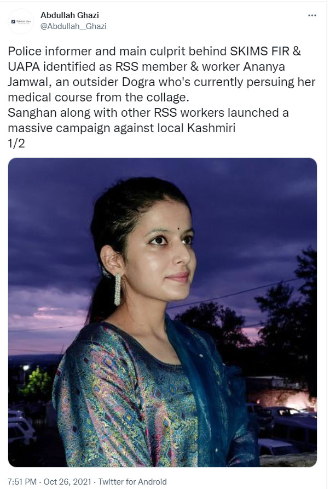This screenshot has height=489, width=330.
Task: Click the @Abdullah__Ghazi handle
Action: [73, 26]
